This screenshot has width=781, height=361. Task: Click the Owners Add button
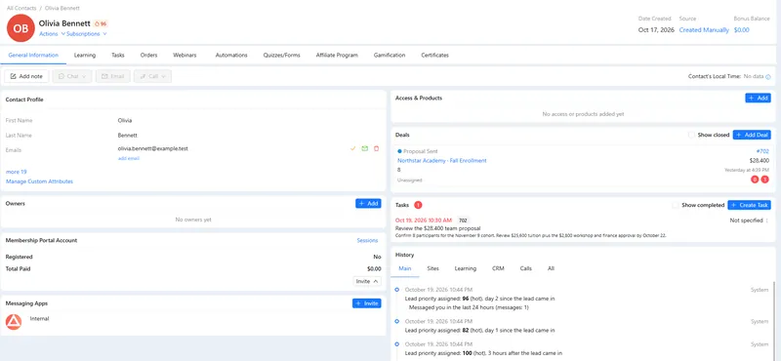coord(368,203)
